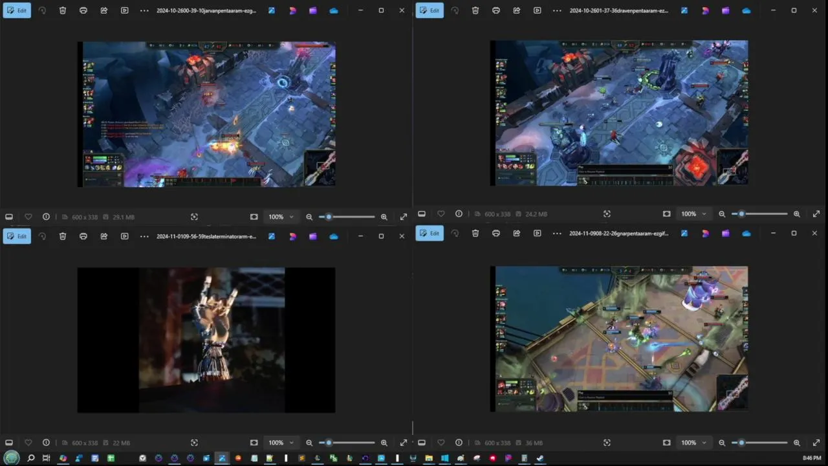The image size is (828, 466).
Task: Open Clipchamp icon in jarvanpenta window
Action: tap(313, 10)
